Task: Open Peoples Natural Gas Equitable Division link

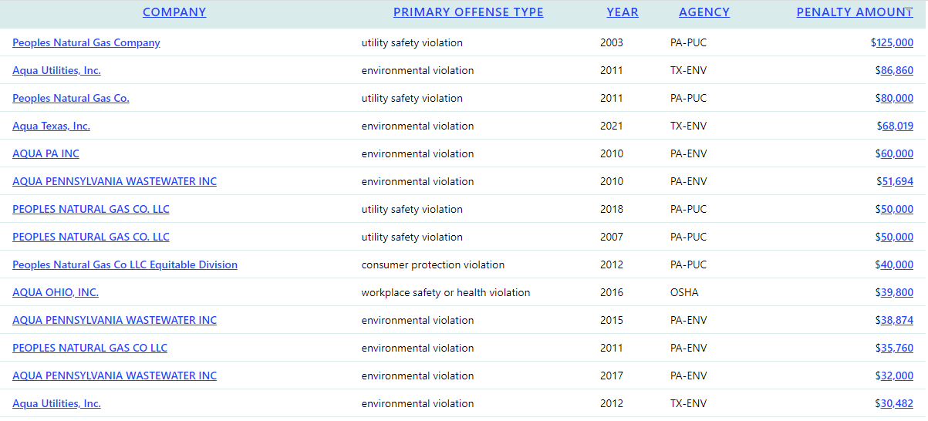Action: 125,264
